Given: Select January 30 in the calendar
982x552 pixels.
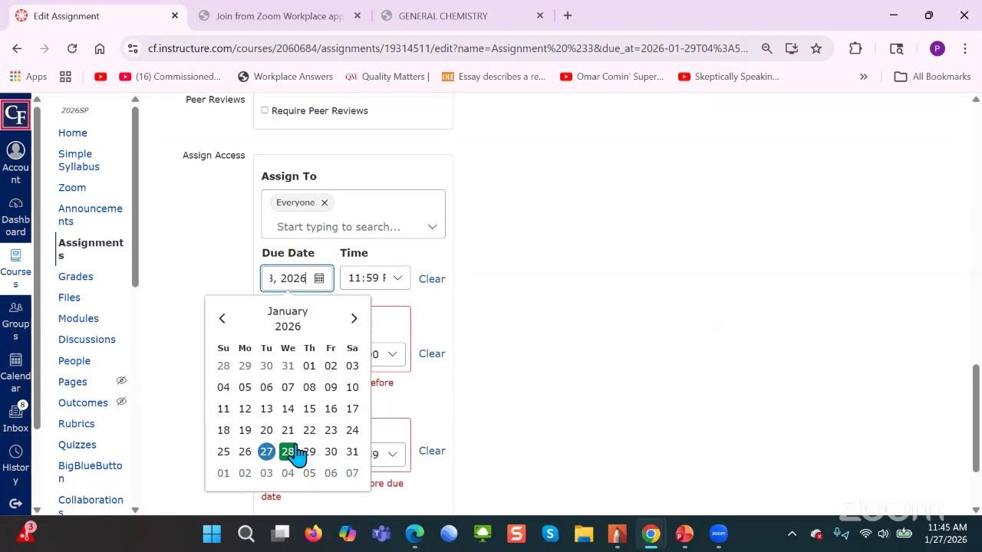Looking at the screenshot, I should (x=331, y=452).
